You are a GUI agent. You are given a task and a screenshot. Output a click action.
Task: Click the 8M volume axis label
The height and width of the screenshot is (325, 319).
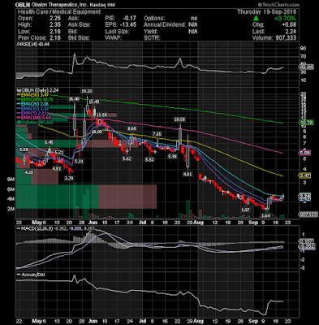[x=11, y=180]
